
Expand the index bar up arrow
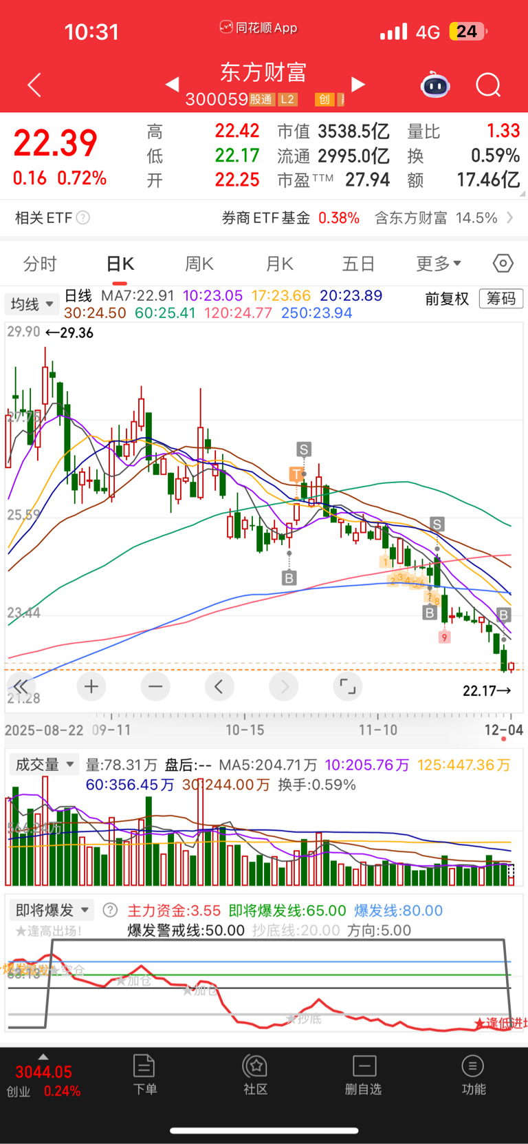pos(43,1057)
